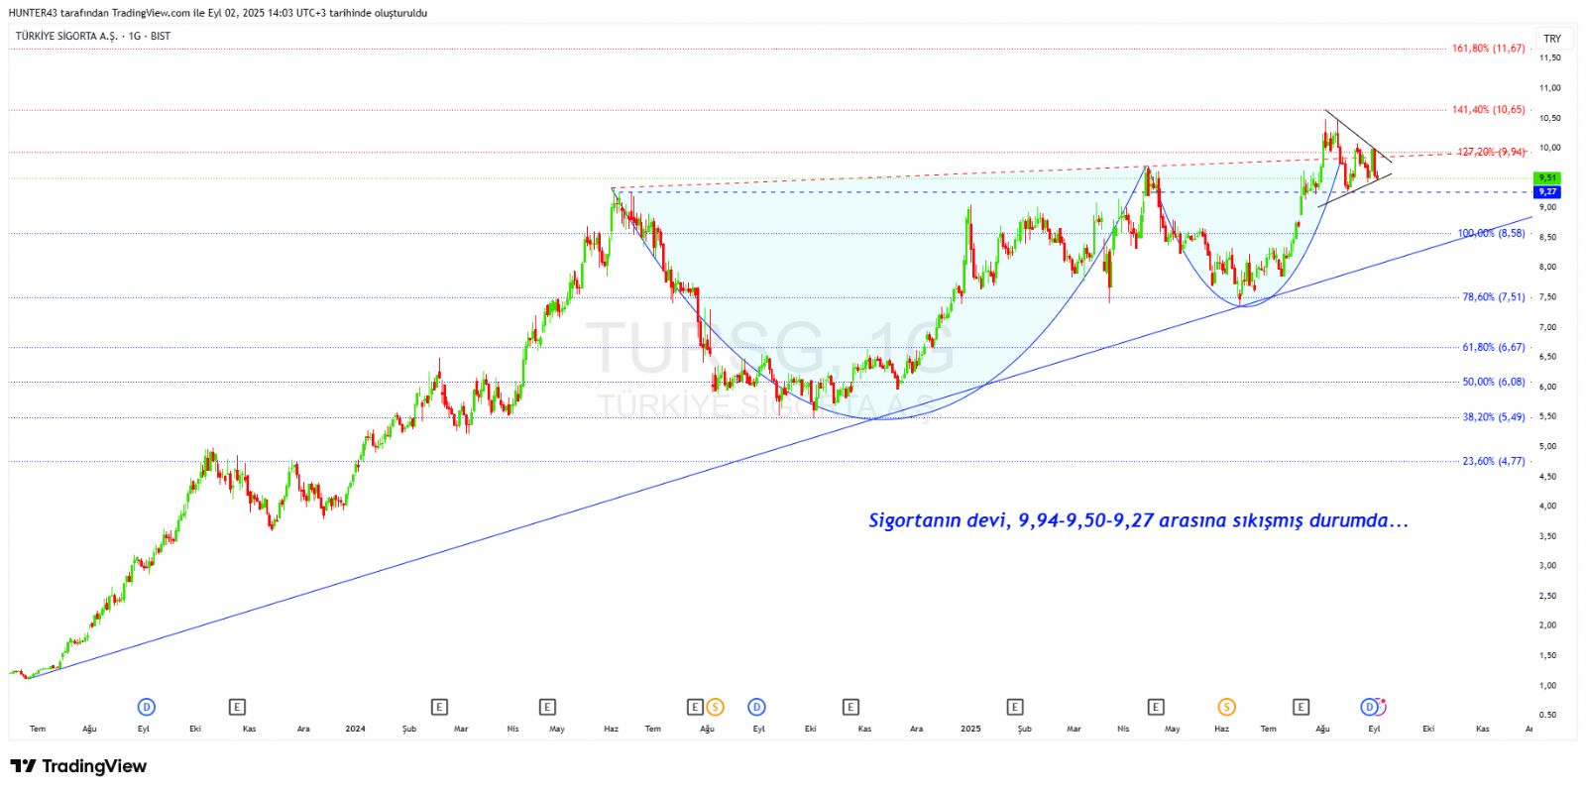
Task: Click the 5,00 value on the price axis
Action: coord(1547,446)
